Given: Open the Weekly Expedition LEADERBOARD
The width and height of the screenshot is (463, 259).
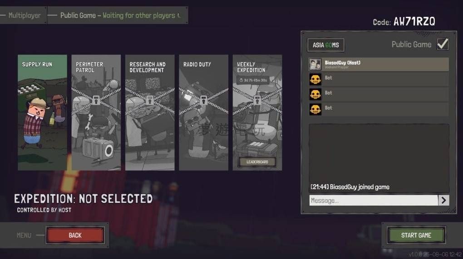Looking at the screenshot, I should point(257,162).
